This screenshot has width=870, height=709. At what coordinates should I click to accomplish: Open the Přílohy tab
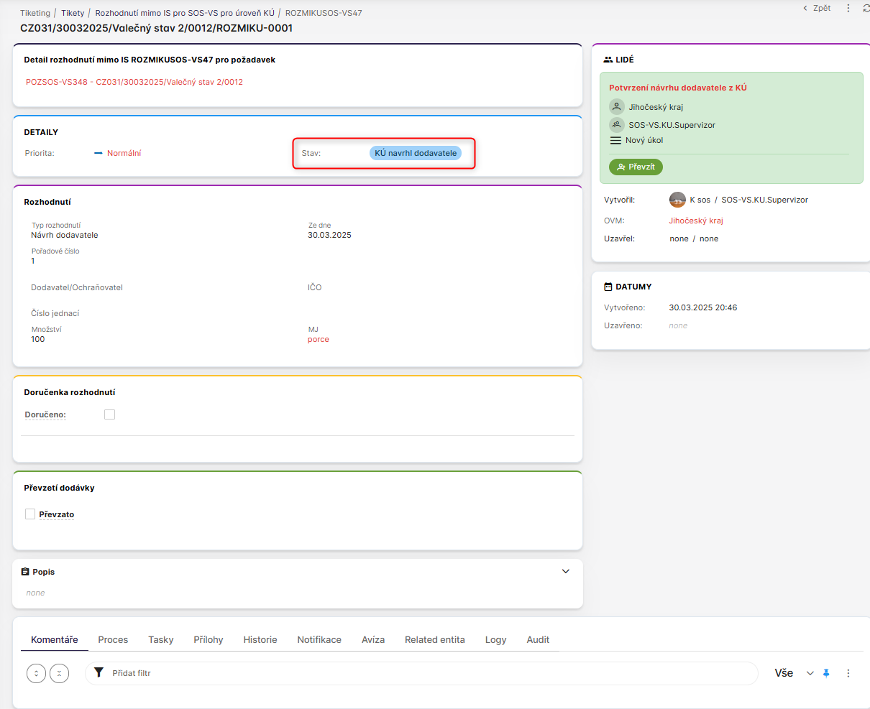click(208, 639)
